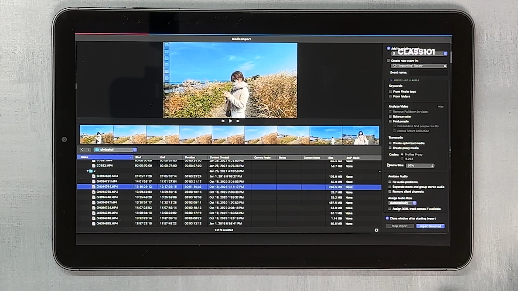Click the Import Selected button
This screenshot has height=291, width=518.
(430, 226)
